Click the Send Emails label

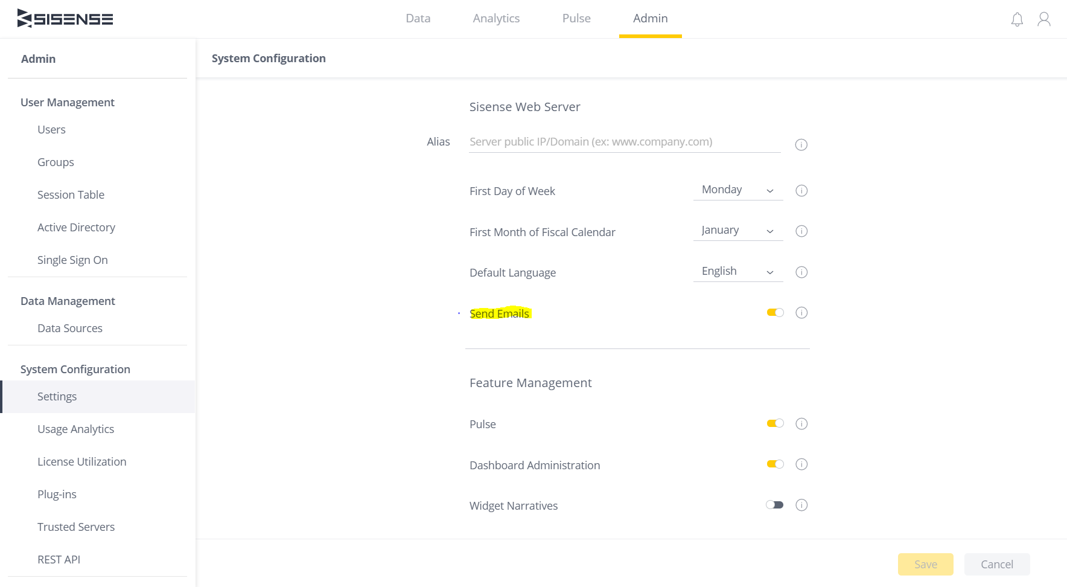(x=500, y=313)
